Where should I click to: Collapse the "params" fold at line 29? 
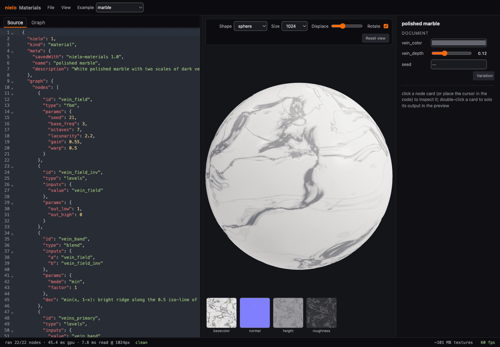[x=12, y=203]
